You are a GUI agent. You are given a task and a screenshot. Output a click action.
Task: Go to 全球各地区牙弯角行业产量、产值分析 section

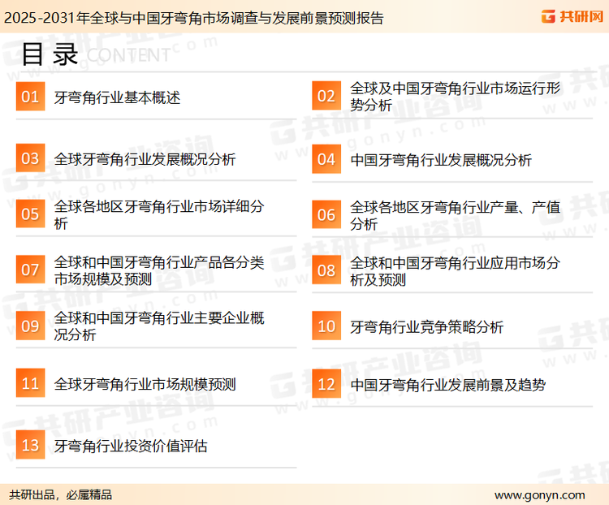pos(455,215)
